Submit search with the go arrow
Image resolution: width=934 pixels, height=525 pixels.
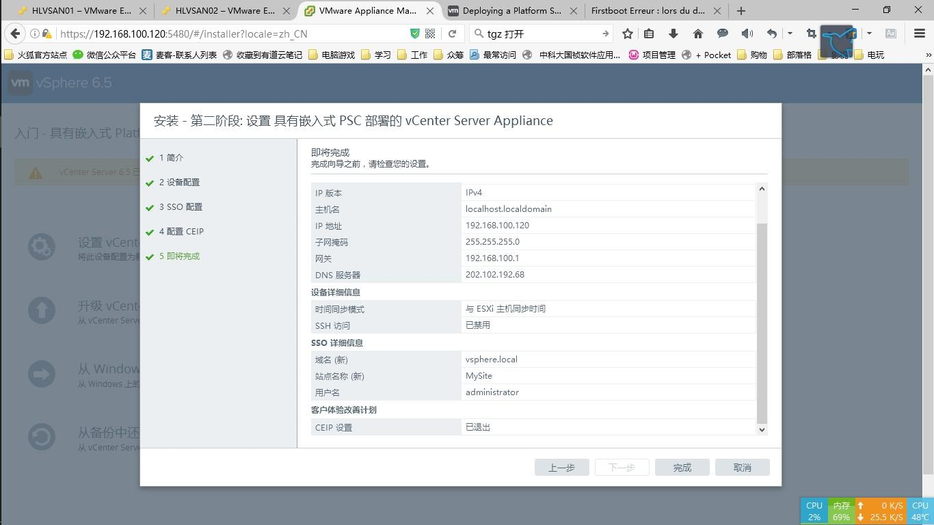point(605,33)
